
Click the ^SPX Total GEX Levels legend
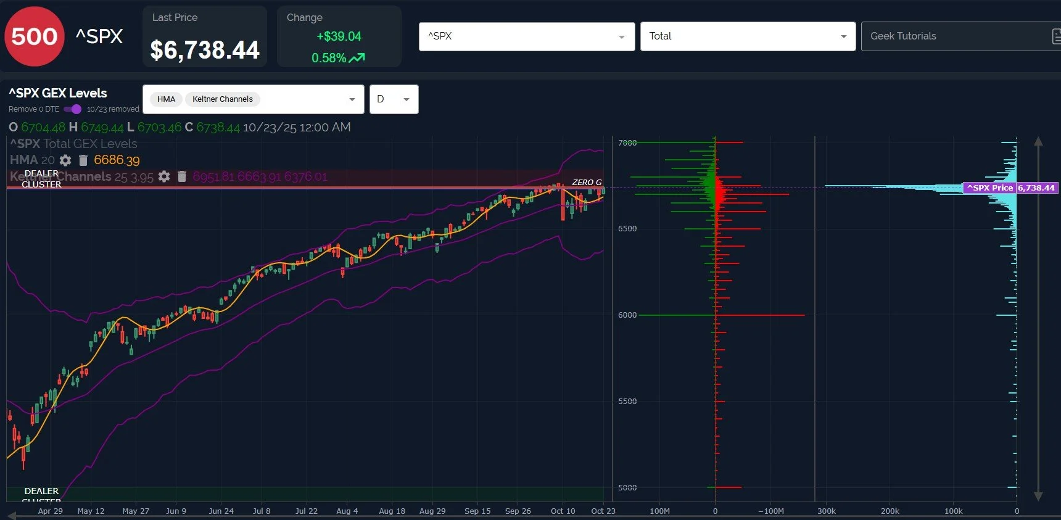73,144
